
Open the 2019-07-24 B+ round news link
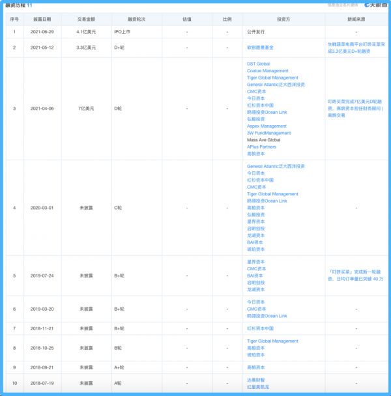(x=356, y=276)
